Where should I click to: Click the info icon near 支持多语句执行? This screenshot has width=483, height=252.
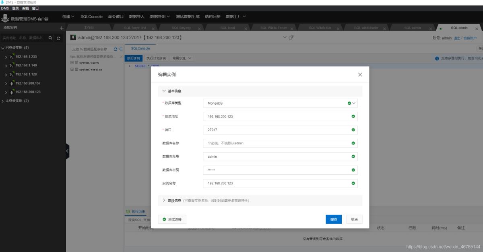coord(438,58)
